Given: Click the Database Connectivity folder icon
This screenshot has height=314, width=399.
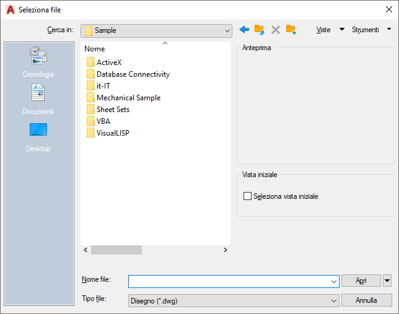Looking at the screenshot, I should pyautogui.click(x=90, y=74).
